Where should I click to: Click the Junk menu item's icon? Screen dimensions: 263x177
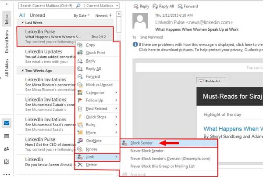pos(80,157)
